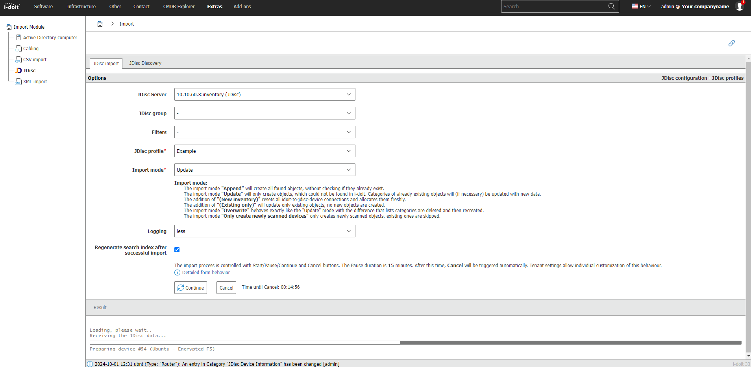
Task: Click the JDisc logo icon in tree
Action: (x=18, y=70)
